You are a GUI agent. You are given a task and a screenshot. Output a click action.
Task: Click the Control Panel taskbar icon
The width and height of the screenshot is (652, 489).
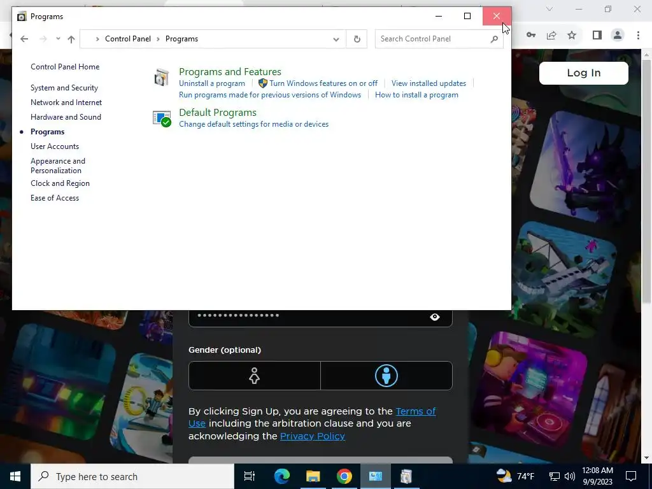pyautogui.click(x=375, y=476)
